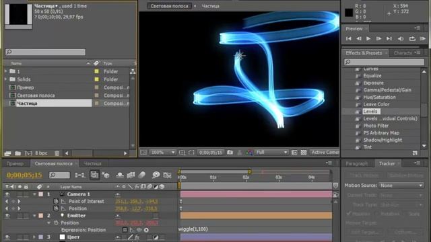Create a new composition from the Project panel
Screen dimensions: 431x242
28,153
